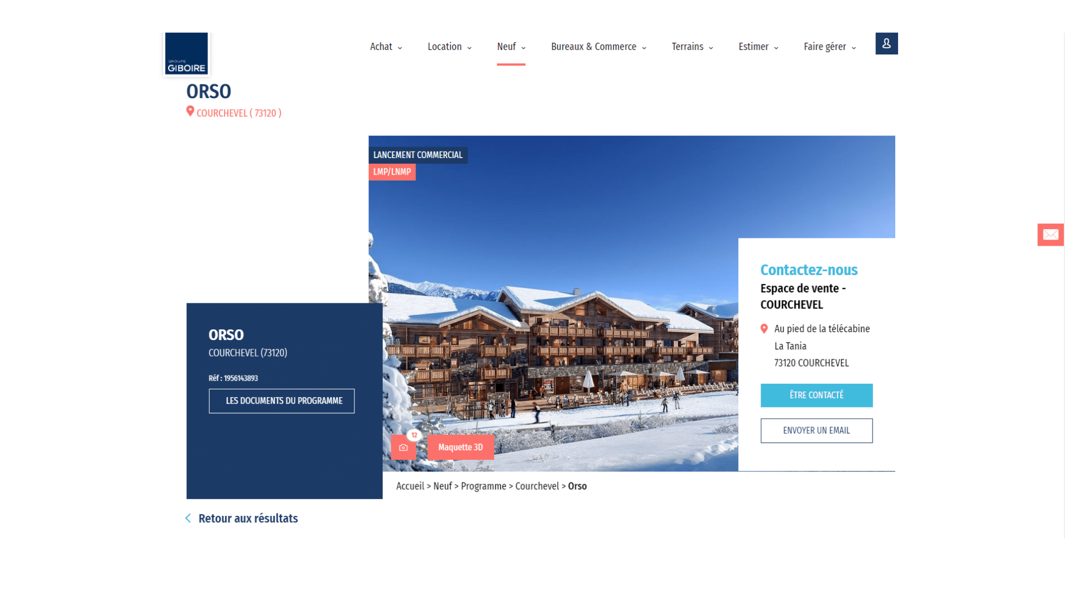Viewport: 1065px width, 599px height.
Task: Click the camera icon showing 12 photos
Action: click(x=403, y=447)
